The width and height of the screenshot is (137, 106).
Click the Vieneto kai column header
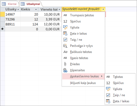(x=50, y=9)
